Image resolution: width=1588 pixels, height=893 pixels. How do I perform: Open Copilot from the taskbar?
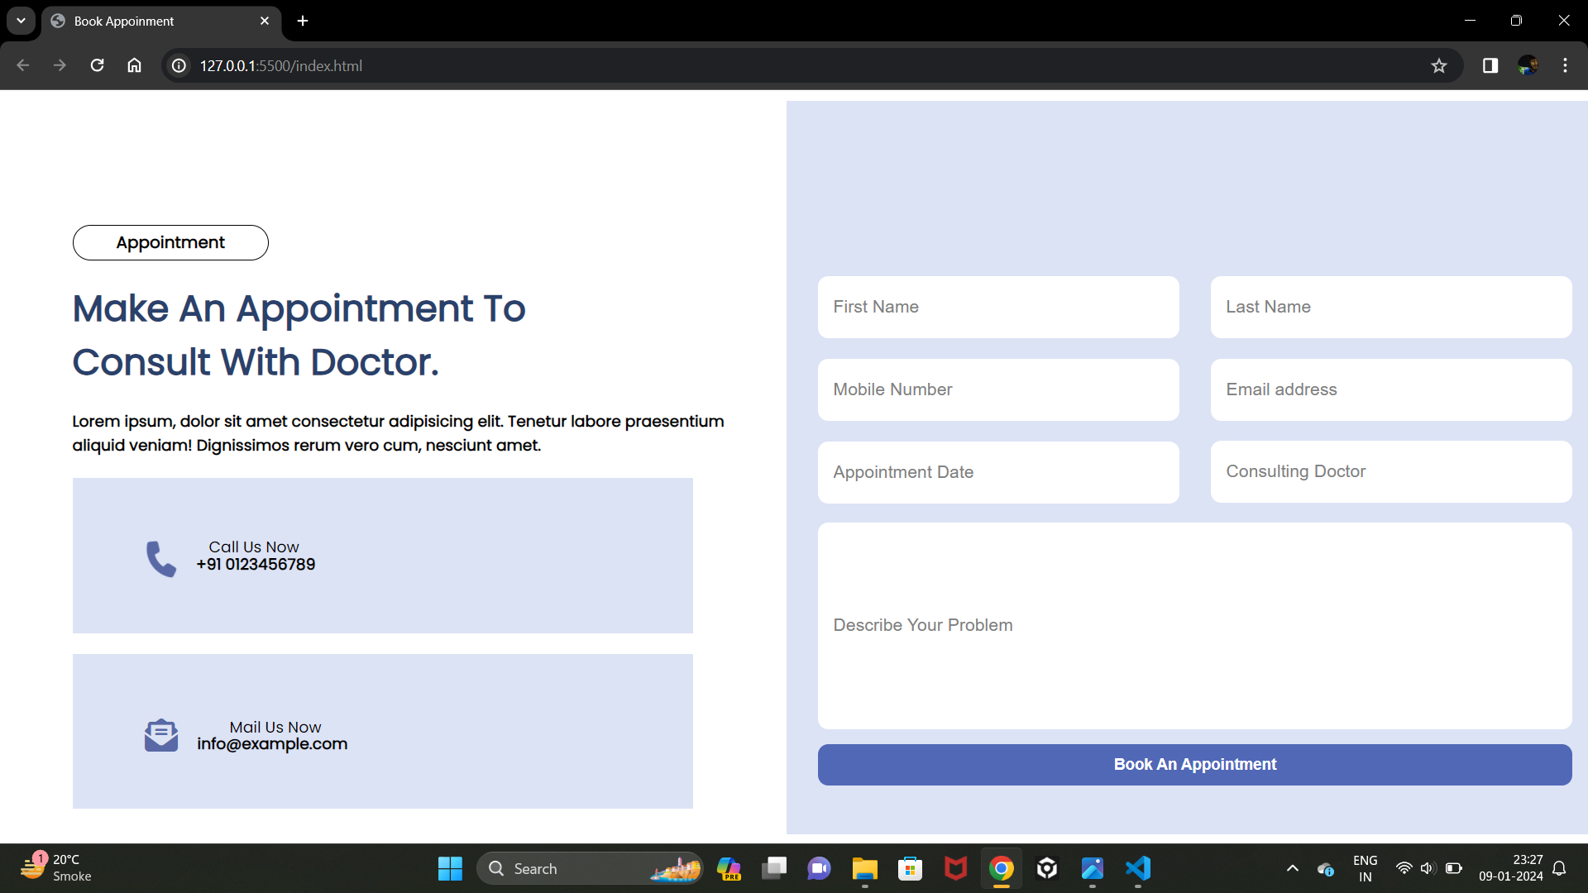click(x=729, y=868)
